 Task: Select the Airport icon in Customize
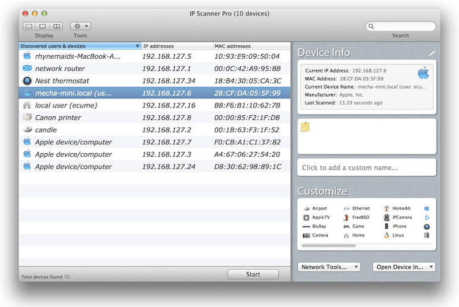coord(306,208)
